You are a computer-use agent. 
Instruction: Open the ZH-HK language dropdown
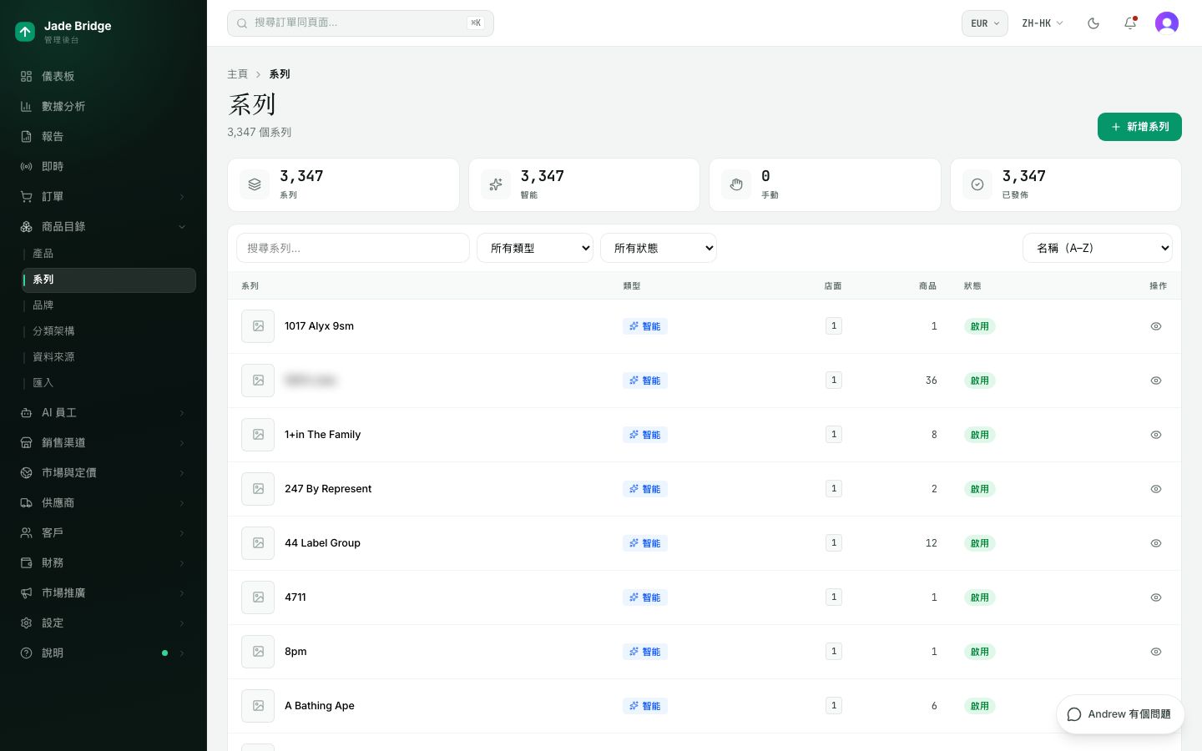click(x=1043, y=23)
